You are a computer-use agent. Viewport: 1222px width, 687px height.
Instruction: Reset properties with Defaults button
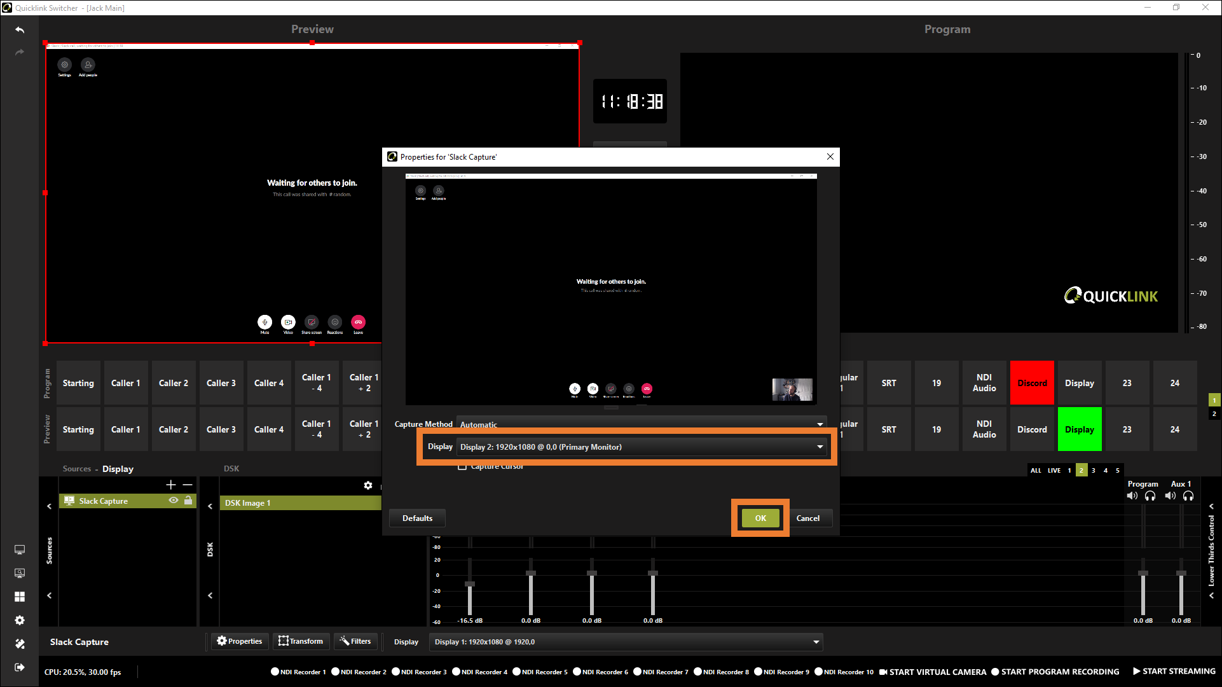point(417,518)
